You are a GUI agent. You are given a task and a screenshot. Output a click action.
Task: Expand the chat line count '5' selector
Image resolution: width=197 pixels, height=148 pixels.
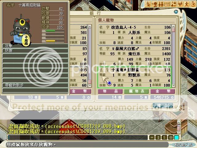point(164,138)
